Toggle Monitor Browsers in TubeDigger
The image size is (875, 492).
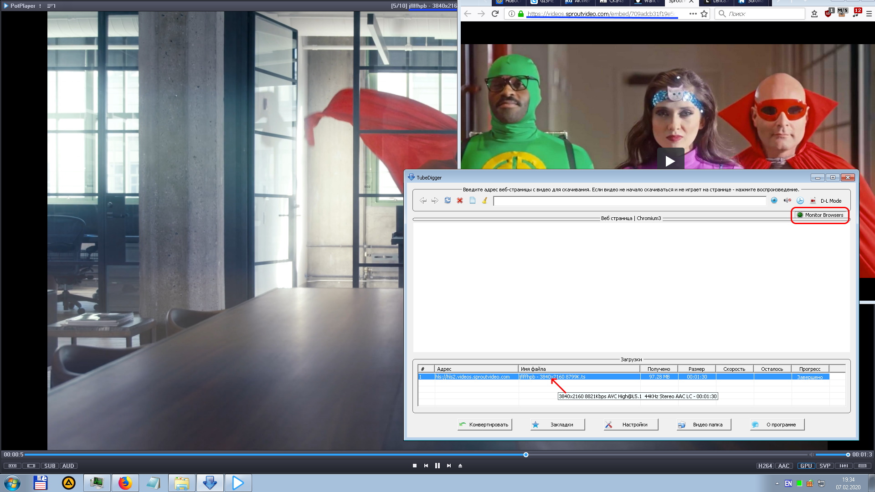(x=820, y=215)
